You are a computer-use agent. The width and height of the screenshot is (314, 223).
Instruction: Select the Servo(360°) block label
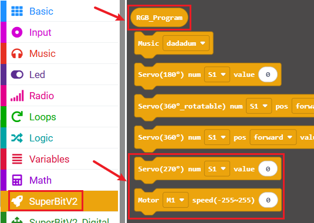tap(161, 137)
